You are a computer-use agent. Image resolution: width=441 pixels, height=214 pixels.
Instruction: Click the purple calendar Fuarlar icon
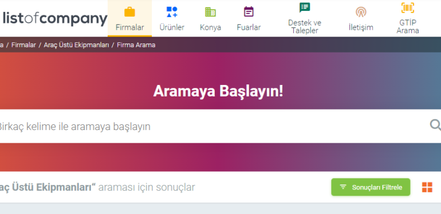coord(249,12)
